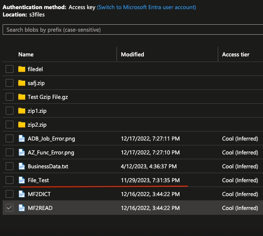Click the File_Test blob file icon

pyautogui.click(x=22, y=180)
